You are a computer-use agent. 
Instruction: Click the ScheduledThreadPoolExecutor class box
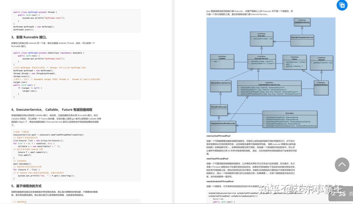[x=223, y=126]
